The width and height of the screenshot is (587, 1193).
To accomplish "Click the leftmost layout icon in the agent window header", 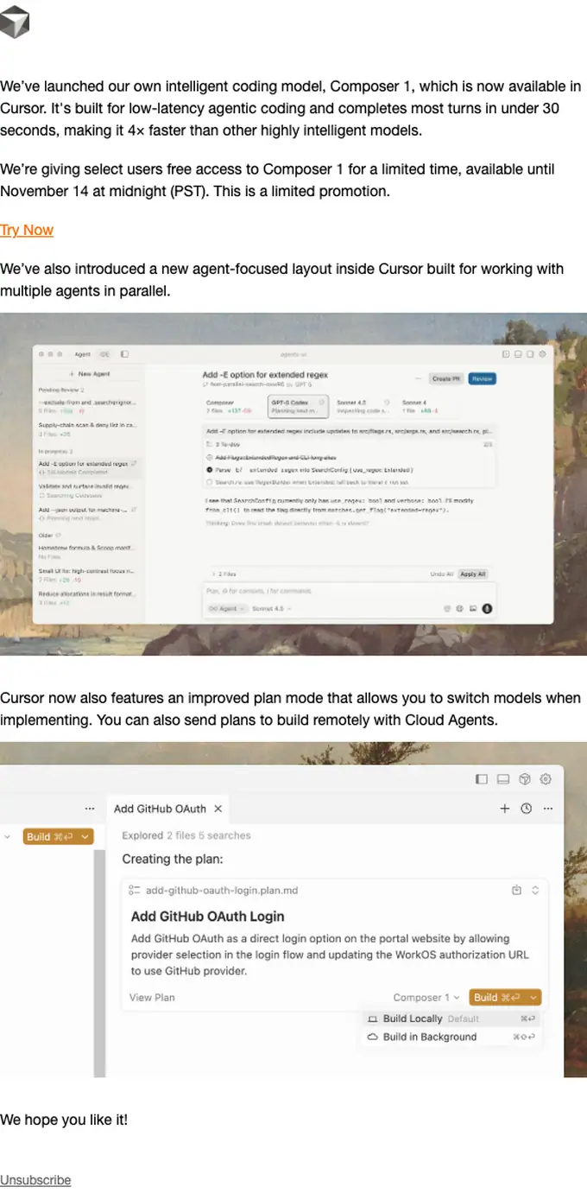I will [x=506, y=354].
